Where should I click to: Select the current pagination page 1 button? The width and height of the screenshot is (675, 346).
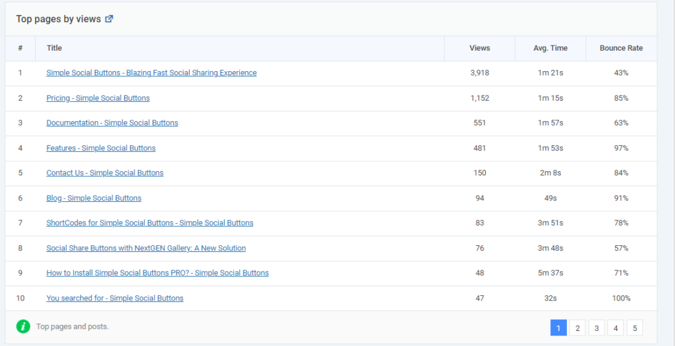(x=558, y=328)
